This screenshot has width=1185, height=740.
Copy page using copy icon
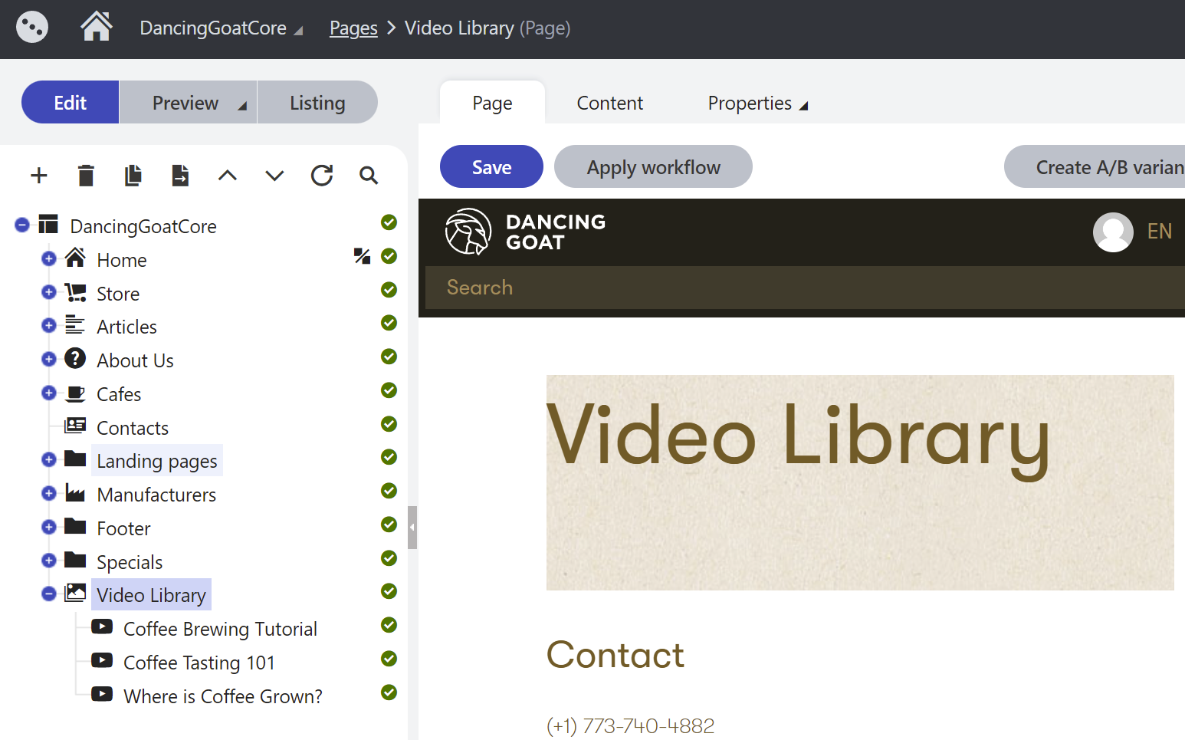(x=133, y=176)
